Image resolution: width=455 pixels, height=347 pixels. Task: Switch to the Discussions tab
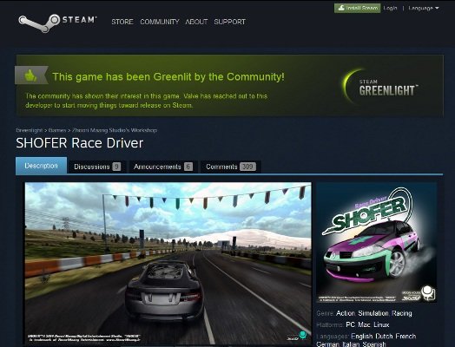(97, 167)
